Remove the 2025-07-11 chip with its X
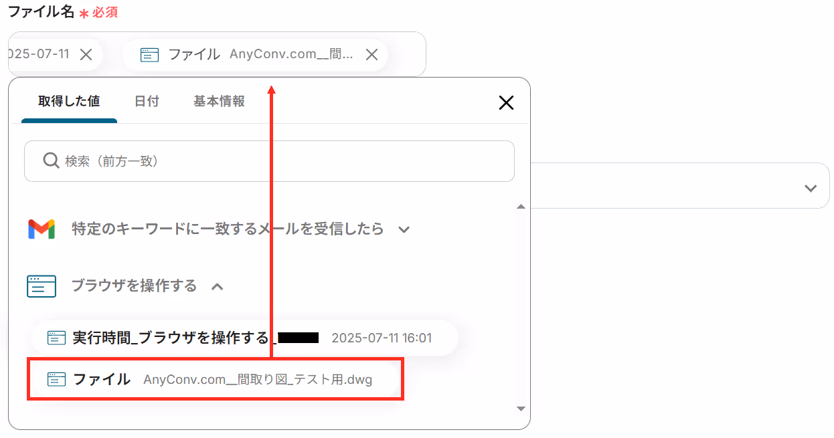834x438 pixels. point(86,55)
